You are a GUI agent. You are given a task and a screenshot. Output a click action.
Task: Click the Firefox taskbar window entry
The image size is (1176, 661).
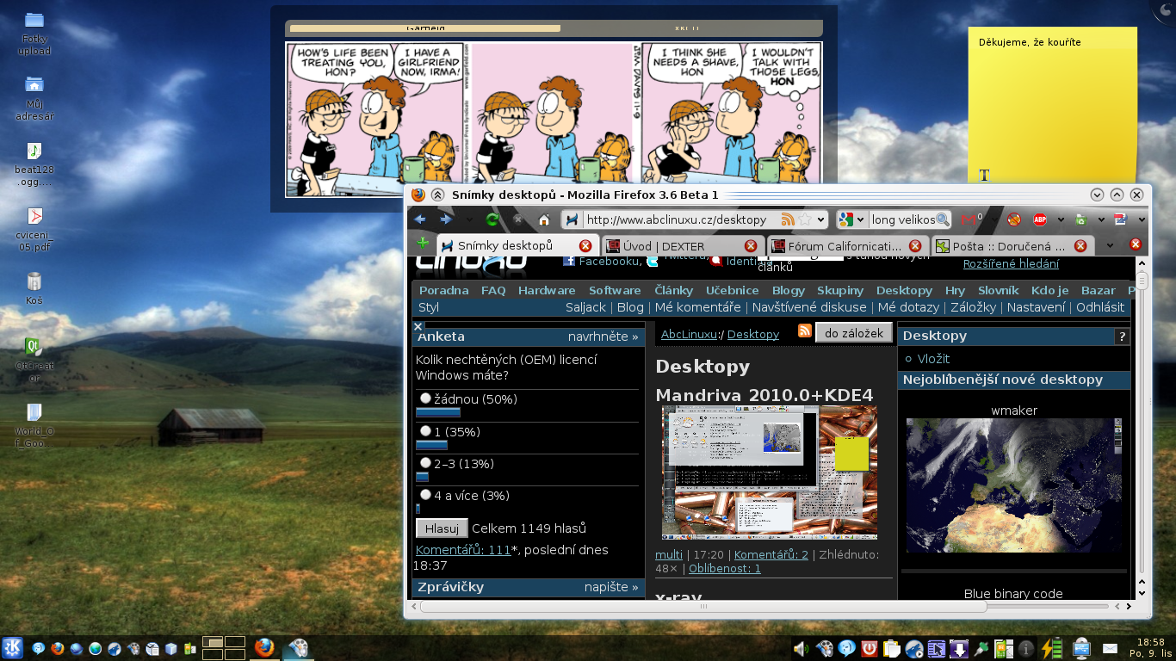pos(264,647)
